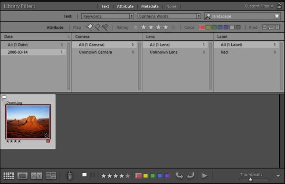Image resolution: width=285 pixels, height=184 pixels.
Task: Click the Thumbnails size slider handle
Action: tap(250, 179)
